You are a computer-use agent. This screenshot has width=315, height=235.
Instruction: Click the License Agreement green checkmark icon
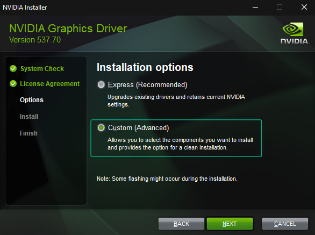[x=13, y=84]
